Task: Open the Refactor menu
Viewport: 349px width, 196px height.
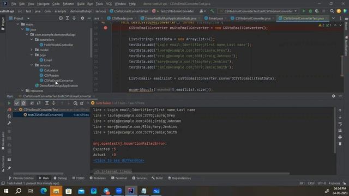Action: [68, 4]
